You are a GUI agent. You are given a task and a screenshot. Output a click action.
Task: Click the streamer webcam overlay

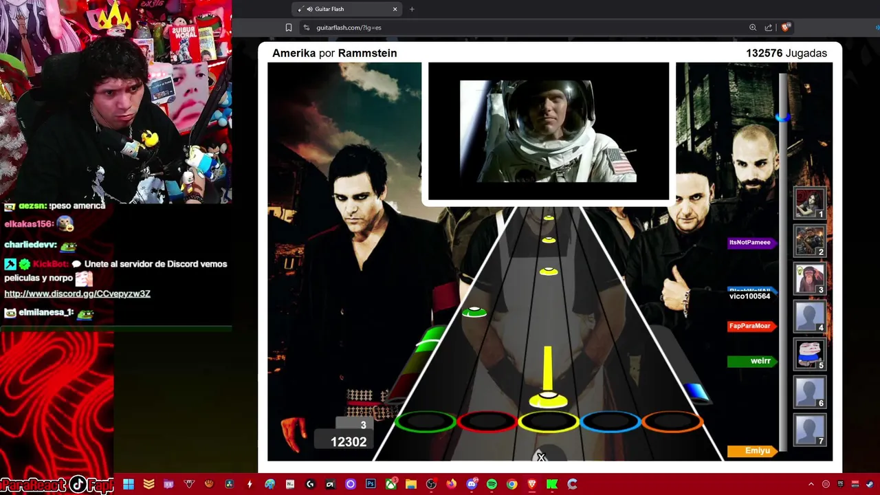pyautogui.click(x=115, y=102)
